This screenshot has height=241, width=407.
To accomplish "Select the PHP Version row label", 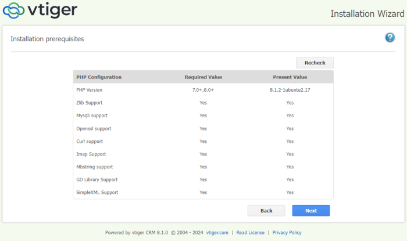I will pyautogui.click(x=89, y=90).
